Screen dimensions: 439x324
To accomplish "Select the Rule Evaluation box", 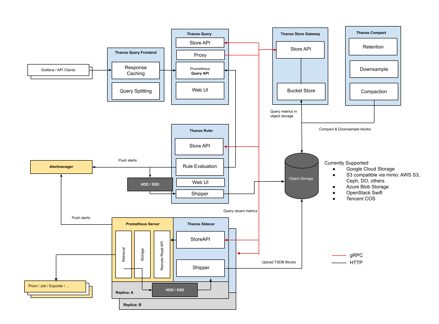I will [200, 167].
